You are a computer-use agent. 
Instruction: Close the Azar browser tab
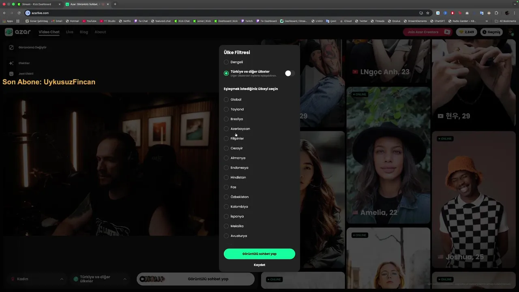coord(108,4)
